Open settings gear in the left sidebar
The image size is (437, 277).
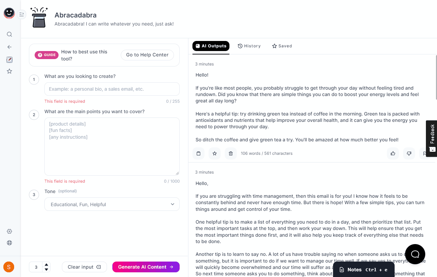click(9, 231)
